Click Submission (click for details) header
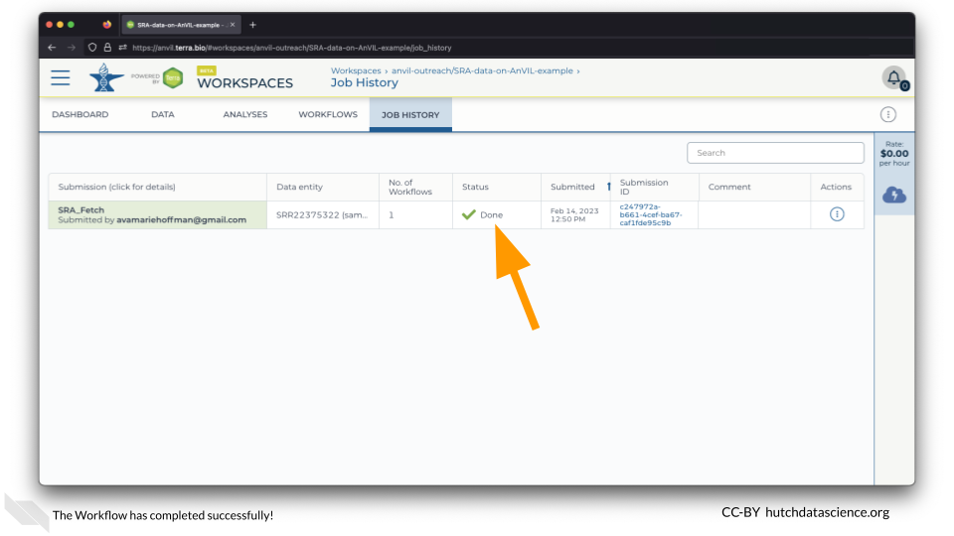Screen dimensions: 954x536 point(117,187)
